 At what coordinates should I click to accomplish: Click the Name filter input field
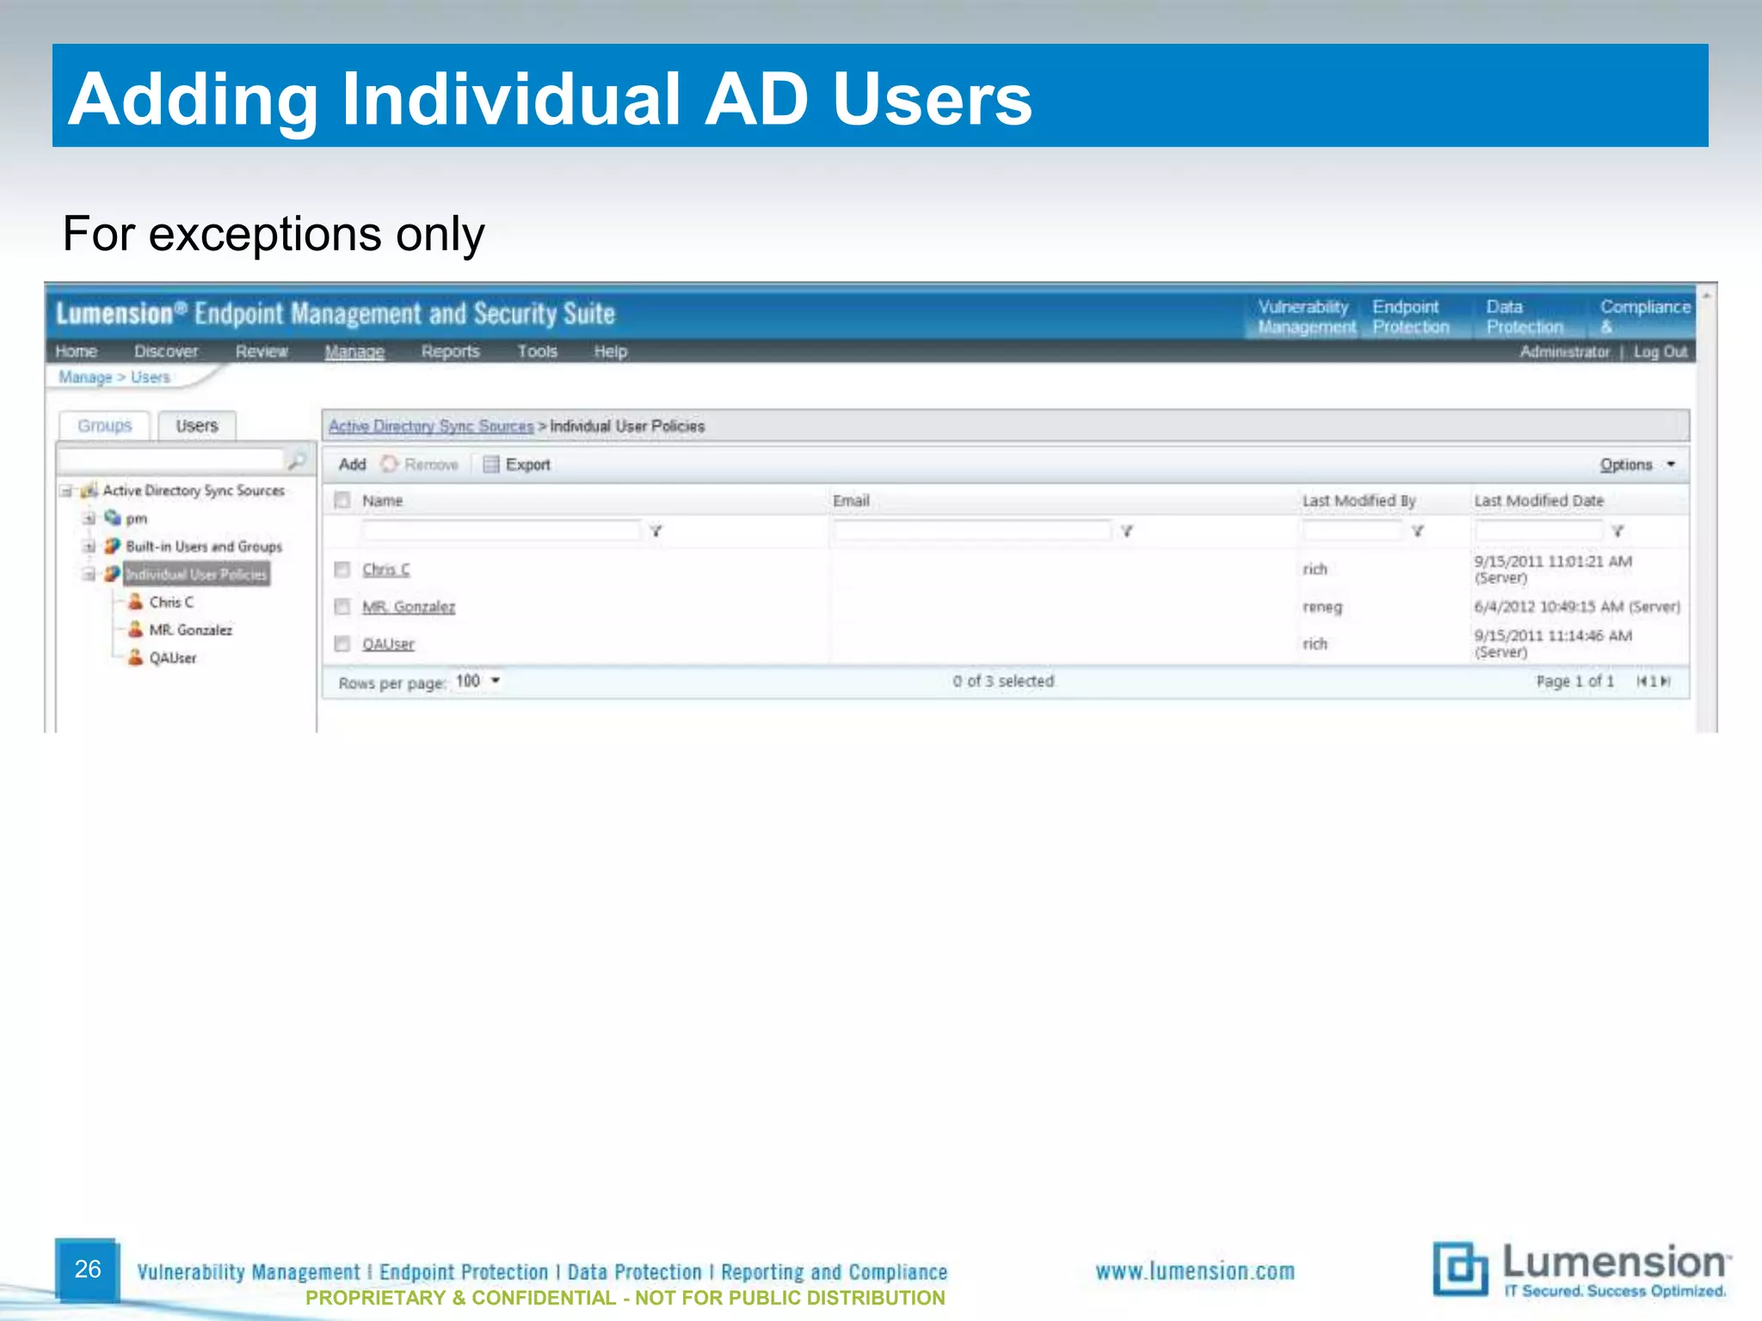502,531
